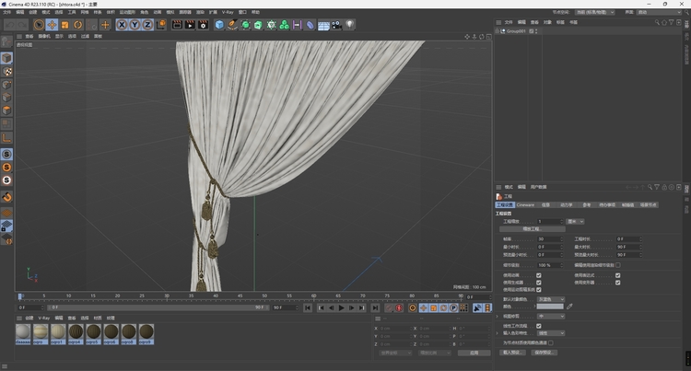Select Model mode cube icon
Image resolution: width=691 pixels, height=371 pixels.
[6, 58]
